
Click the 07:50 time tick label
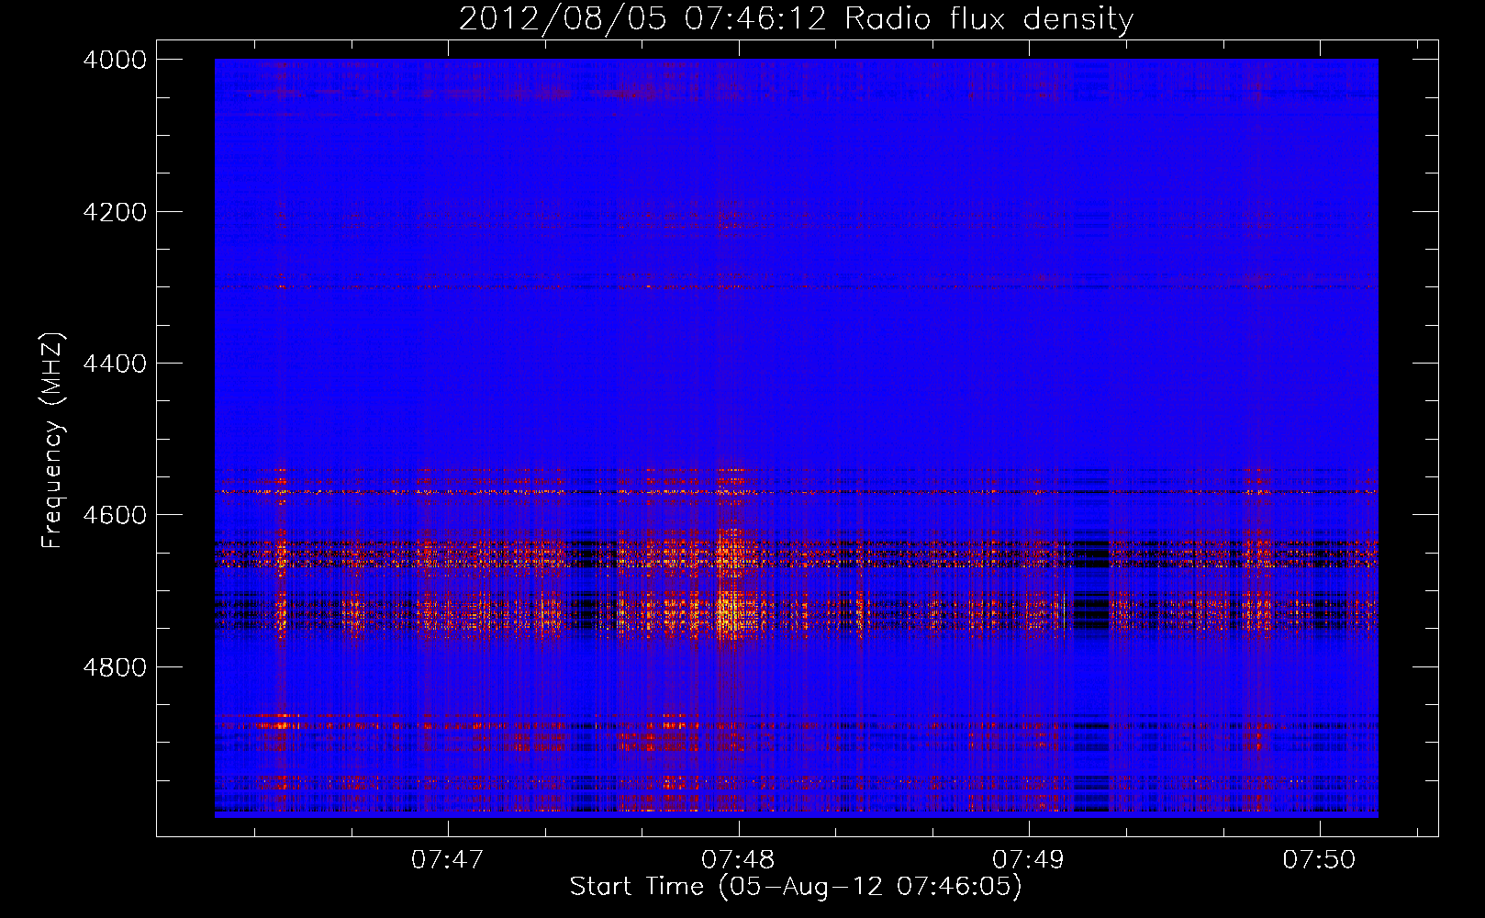[x=1319, y=859]
